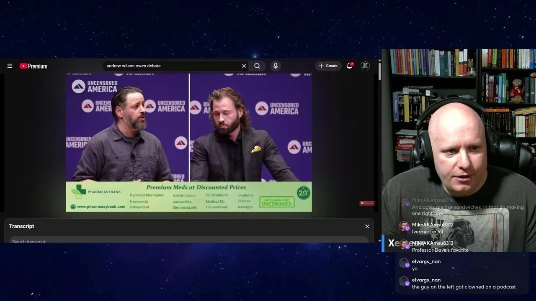Click 'Professor Dave's favorite' chat message
The image size is (536, 301).
pos(440,250)
